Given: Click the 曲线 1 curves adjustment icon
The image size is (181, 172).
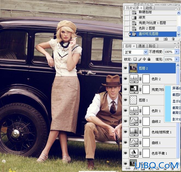Looking at the screenshot, I should click(134, 143).
